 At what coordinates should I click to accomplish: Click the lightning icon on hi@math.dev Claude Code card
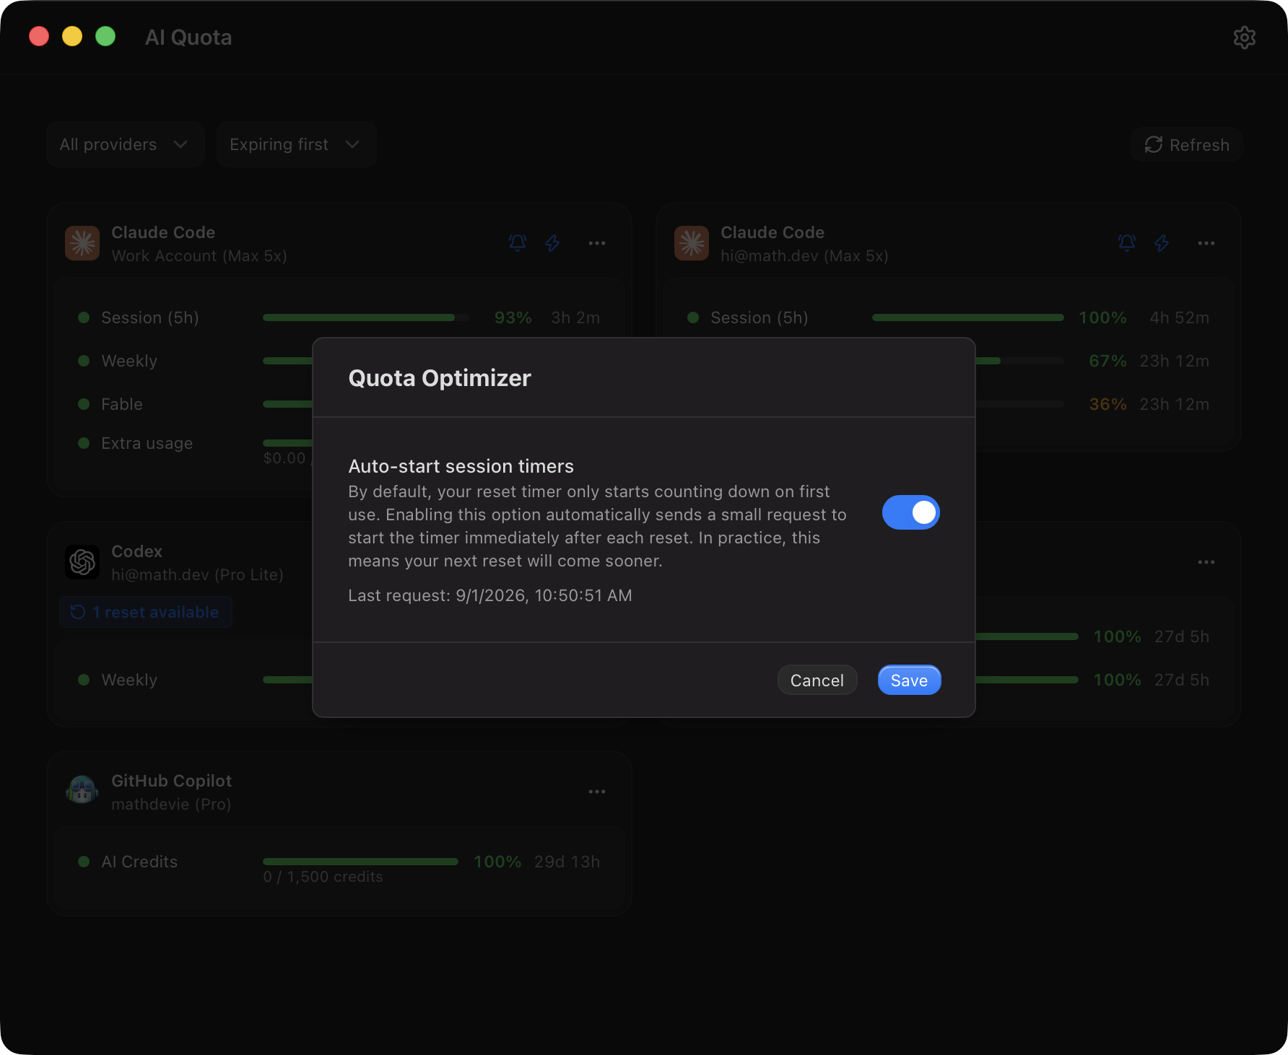point(1162,243)
